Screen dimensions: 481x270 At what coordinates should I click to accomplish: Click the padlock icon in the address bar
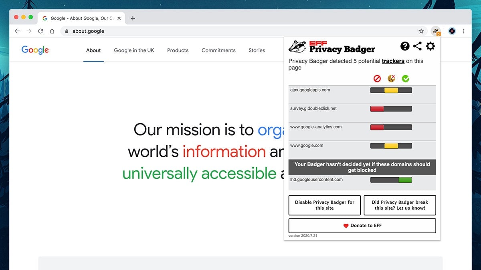click(x=66, y=31)
